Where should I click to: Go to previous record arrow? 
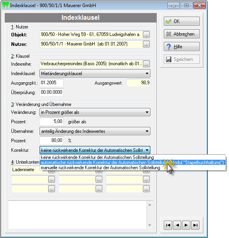[x=177, y=225]
